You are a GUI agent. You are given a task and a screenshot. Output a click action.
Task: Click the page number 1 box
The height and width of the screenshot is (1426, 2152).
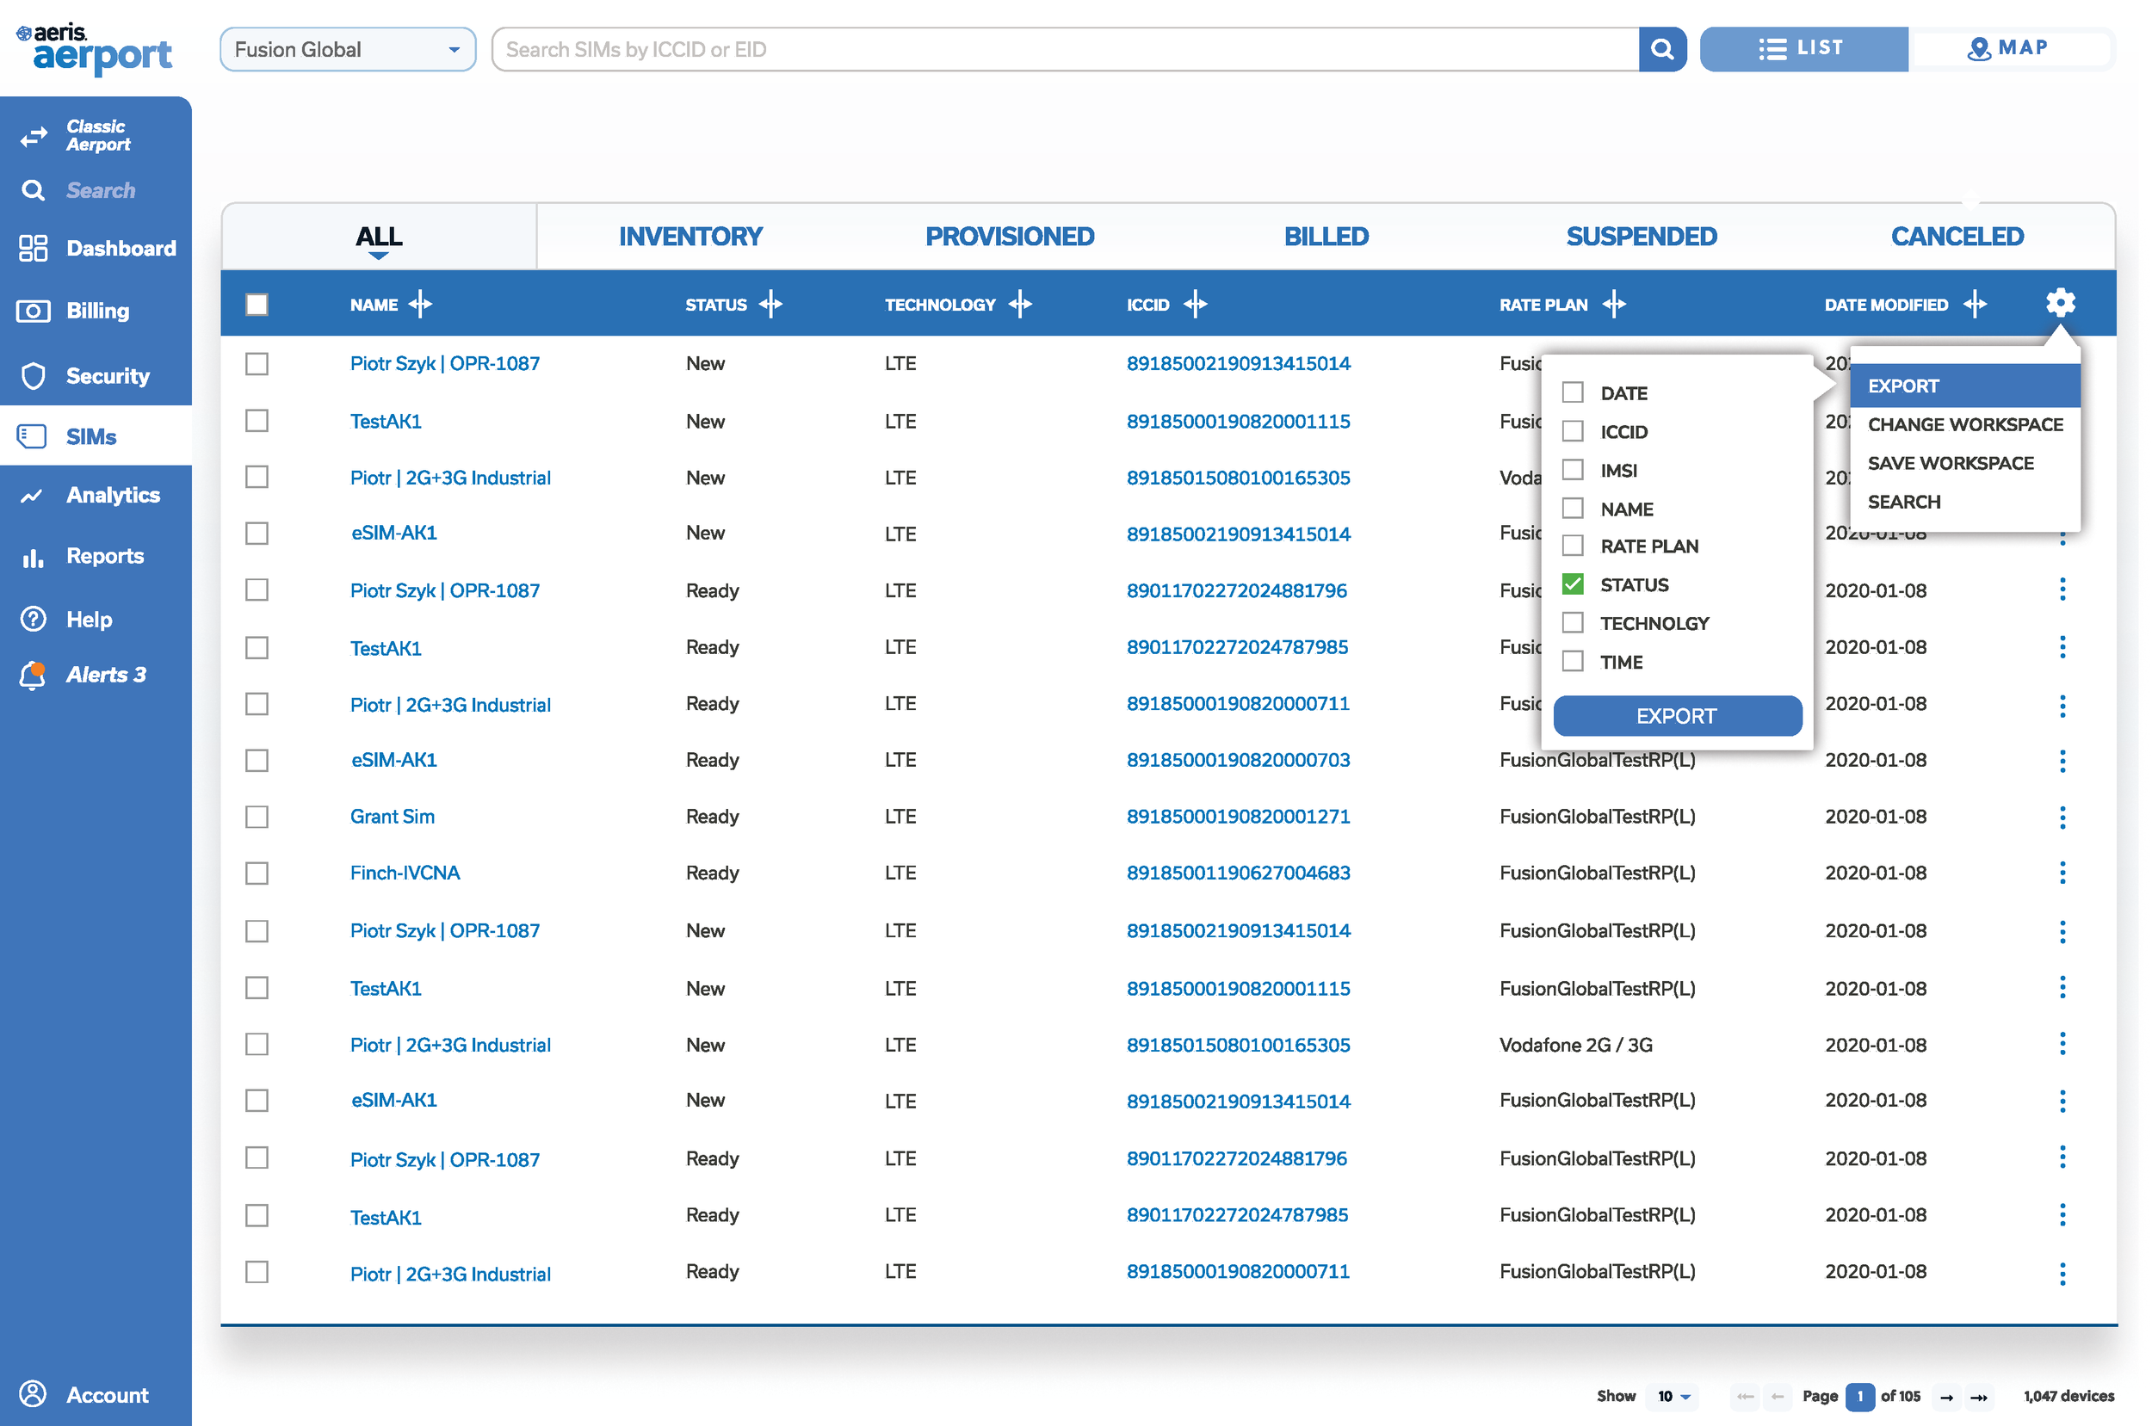click(x=1858, y=1397)
